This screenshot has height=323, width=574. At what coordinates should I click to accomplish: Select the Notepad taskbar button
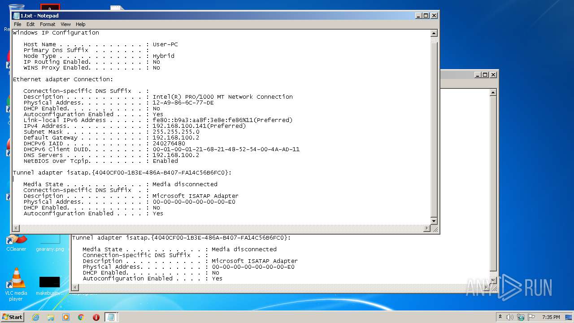click(111, 317)
